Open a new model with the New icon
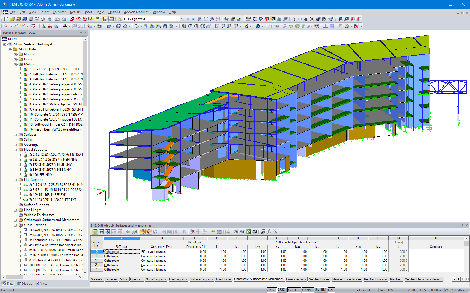 6,19
